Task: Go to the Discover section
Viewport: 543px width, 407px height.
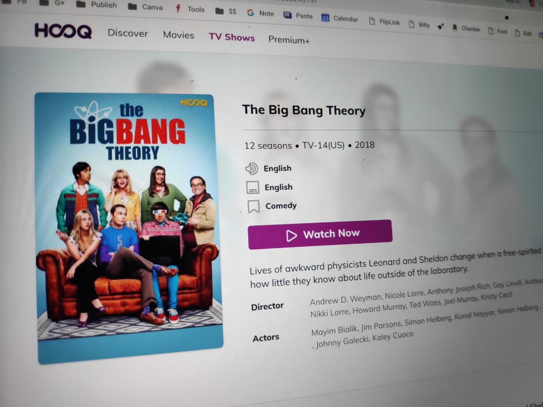Action: click(128, 33)
